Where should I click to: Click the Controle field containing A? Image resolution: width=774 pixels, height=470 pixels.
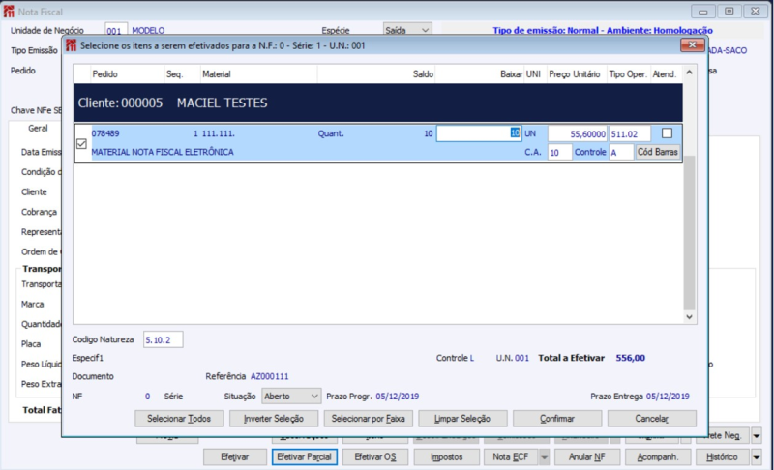tap(621, 153)
